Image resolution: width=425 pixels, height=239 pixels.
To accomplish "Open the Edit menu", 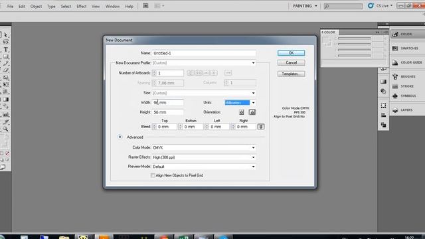I will 22,6.
